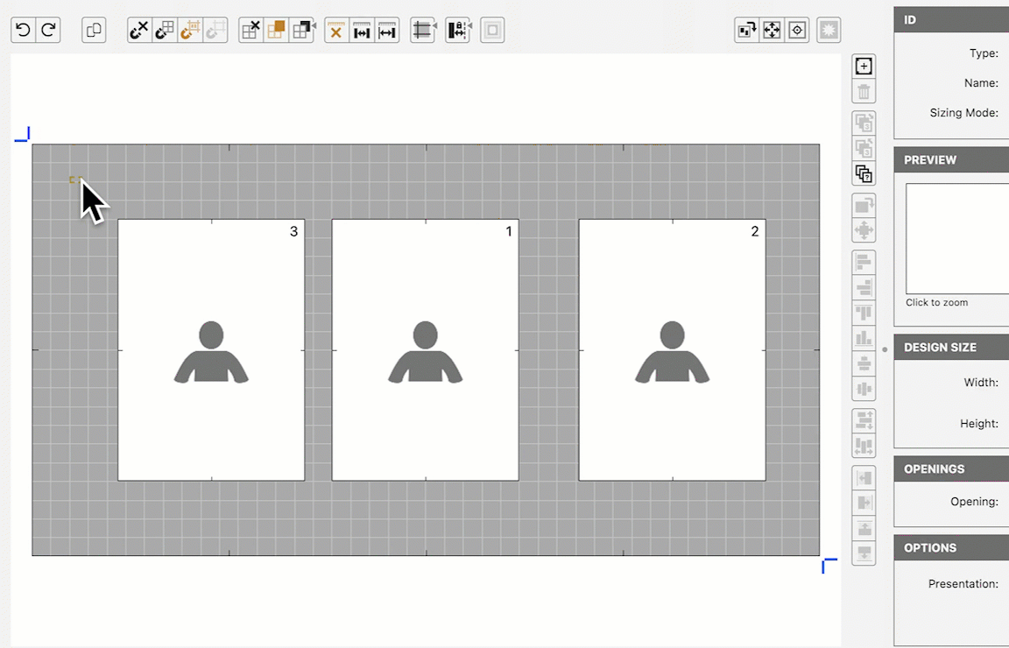Toggle the orange X ruler icon

pos(335,31)
